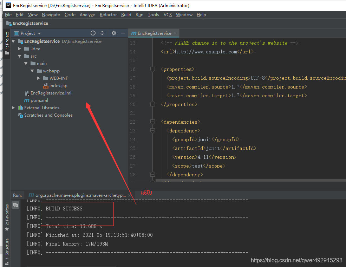This screenshot has height=267, width=346.
Task: Open the Refactor menu
Action: tap(108, 14)
